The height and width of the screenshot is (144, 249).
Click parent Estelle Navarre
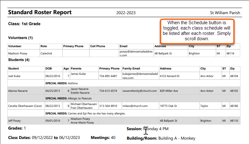click(80, 93)
